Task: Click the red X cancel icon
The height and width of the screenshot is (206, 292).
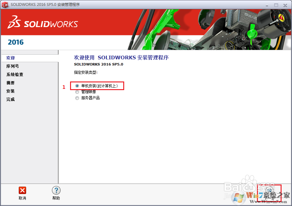Action: [22, 191]
